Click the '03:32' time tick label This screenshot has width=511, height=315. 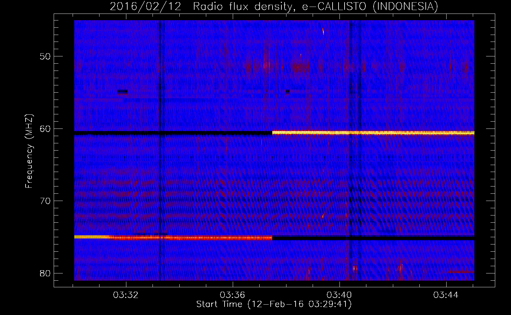pyautogui.click(x=126, y=295)
